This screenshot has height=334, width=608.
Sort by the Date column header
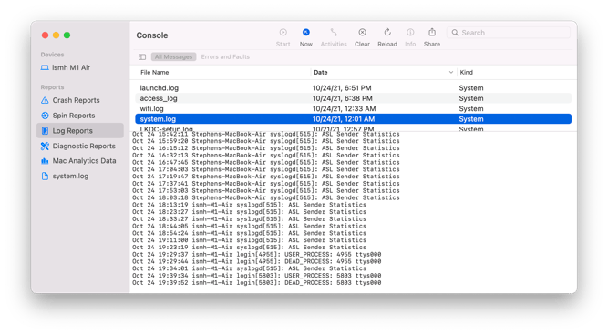[x=320, y=73]
